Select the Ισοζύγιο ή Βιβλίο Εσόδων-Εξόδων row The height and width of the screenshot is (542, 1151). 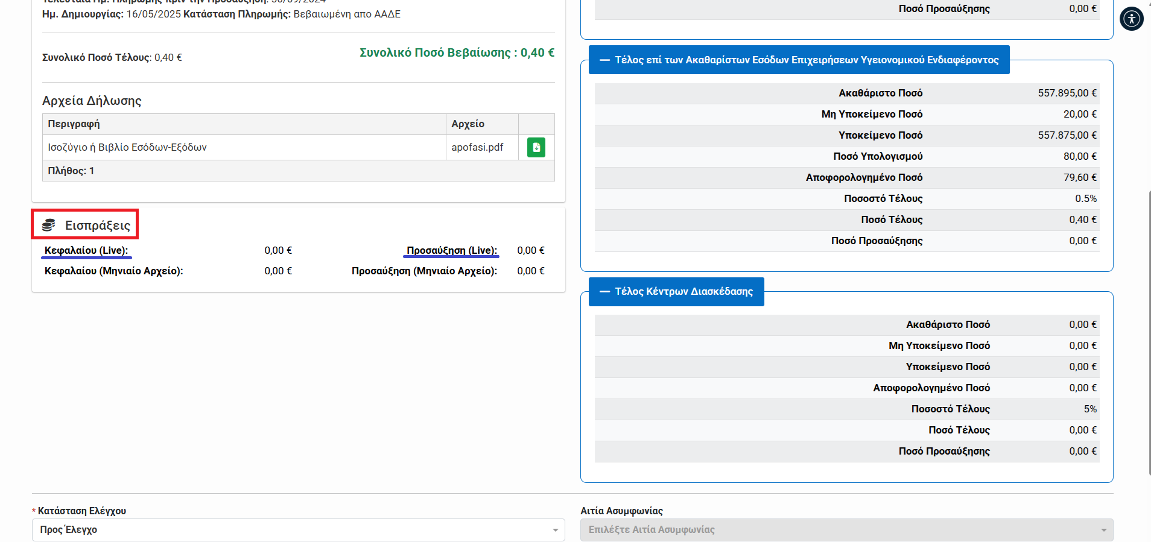[x=299, y=147]
